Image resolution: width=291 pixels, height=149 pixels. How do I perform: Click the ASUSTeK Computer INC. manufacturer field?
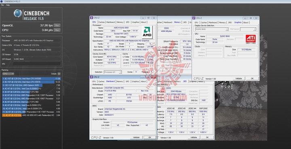[x=129, y=88]
